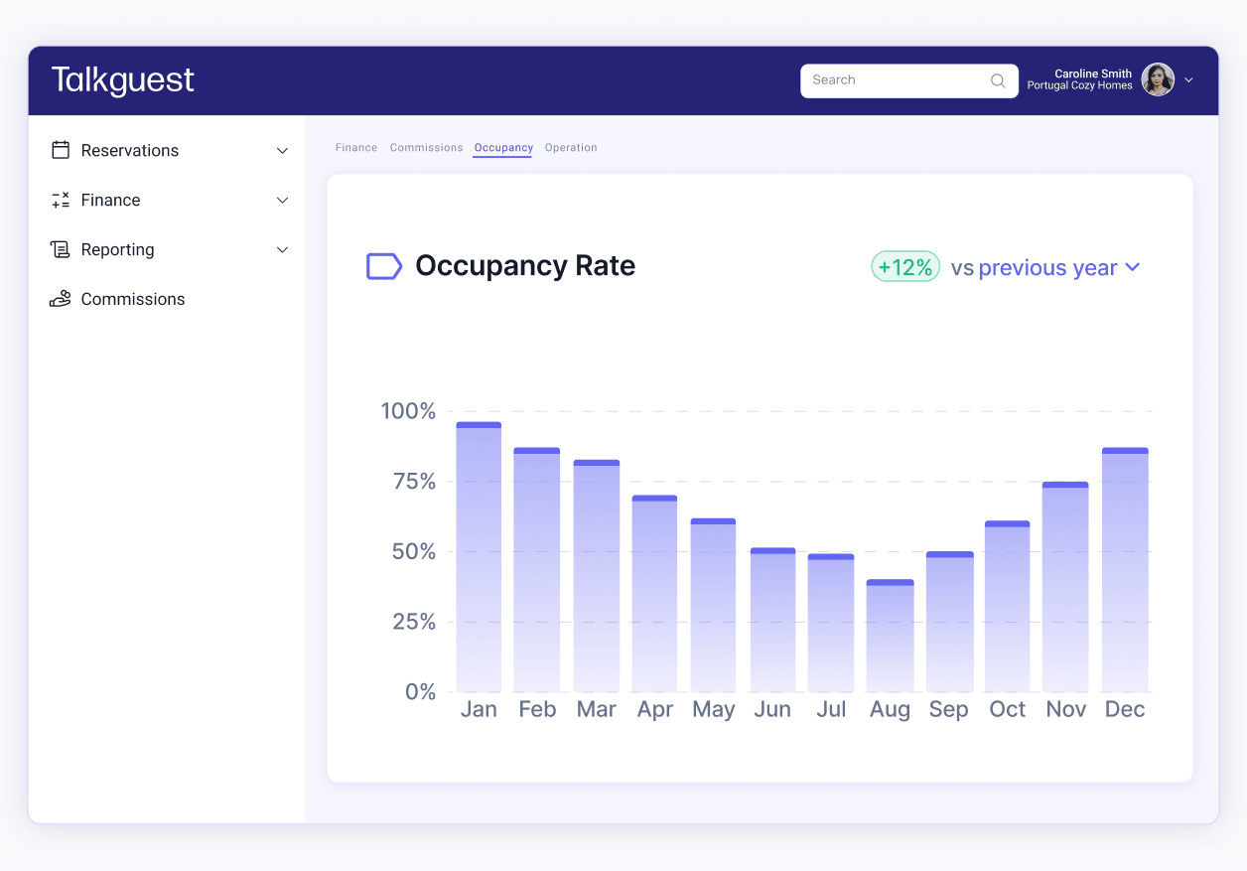Switch to the Commissions tab
Screen dimensions: 1247x871
pos(426,147)
